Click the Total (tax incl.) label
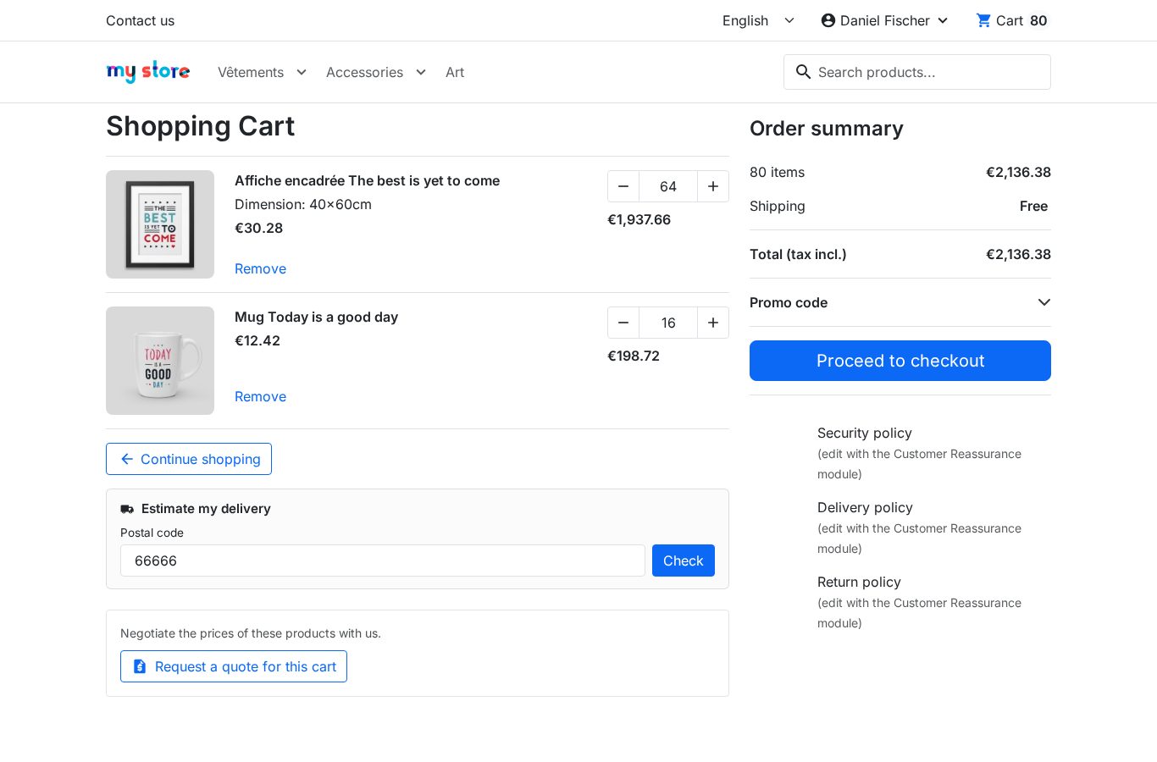Image resolution: width=1157 pixels, height=762 pixels. click(798, 254)
